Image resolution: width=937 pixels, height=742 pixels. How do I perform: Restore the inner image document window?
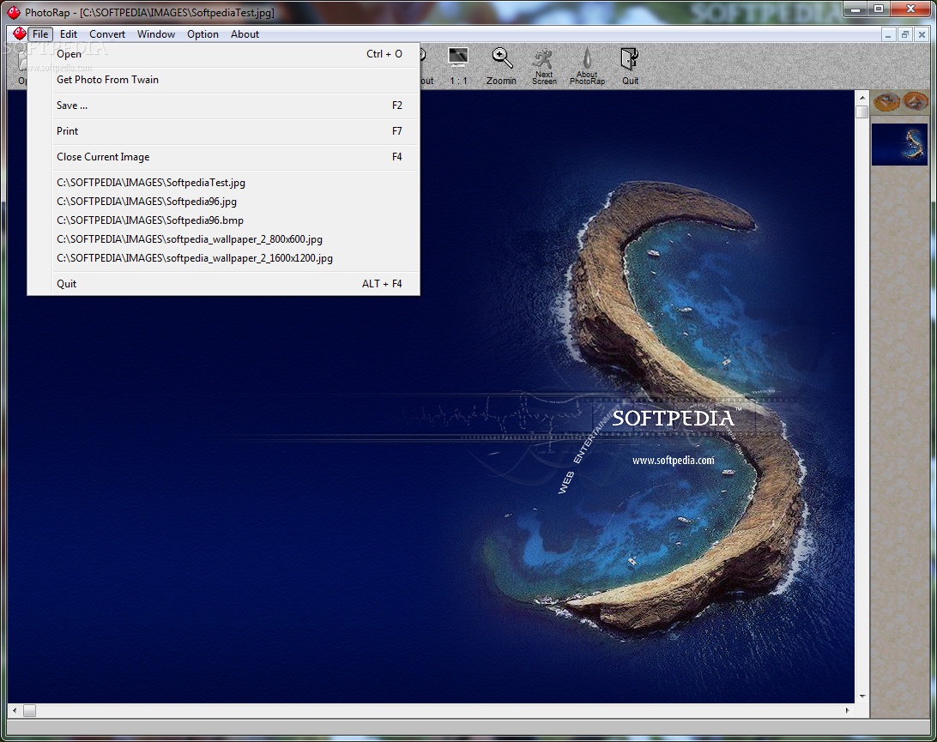click(x=905, y=34)
